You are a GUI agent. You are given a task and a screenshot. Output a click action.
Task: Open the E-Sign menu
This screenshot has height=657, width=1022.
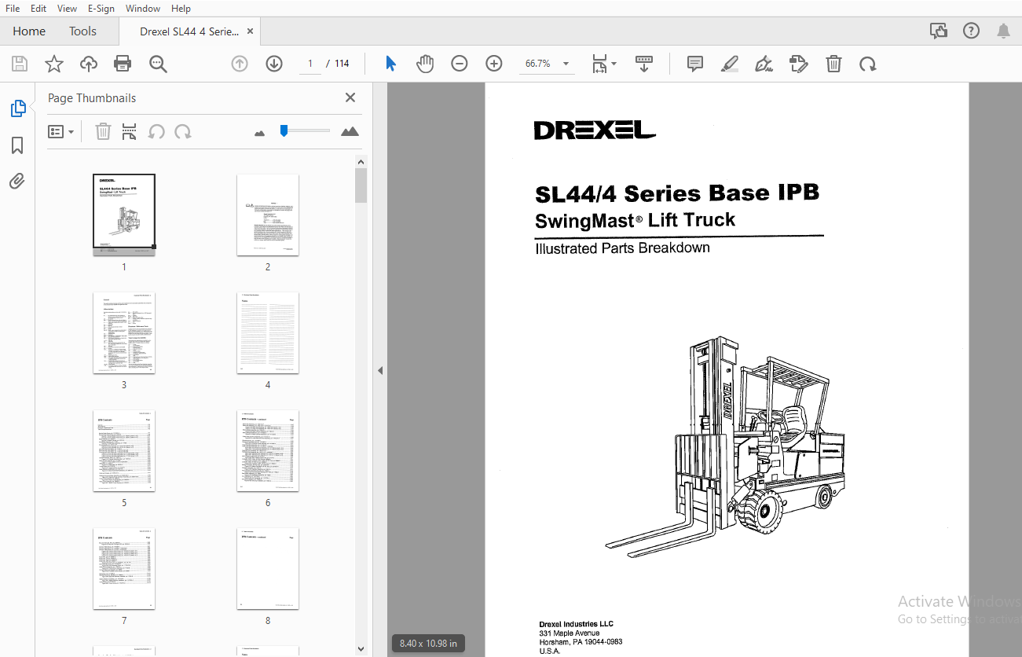[x=101, y=9]
